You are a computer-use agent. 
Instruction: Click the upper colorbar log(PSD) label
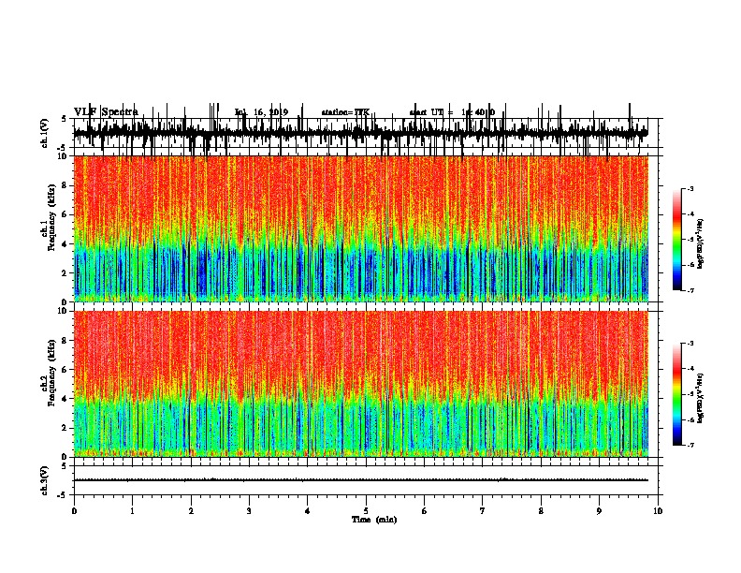tap(700, 244)
